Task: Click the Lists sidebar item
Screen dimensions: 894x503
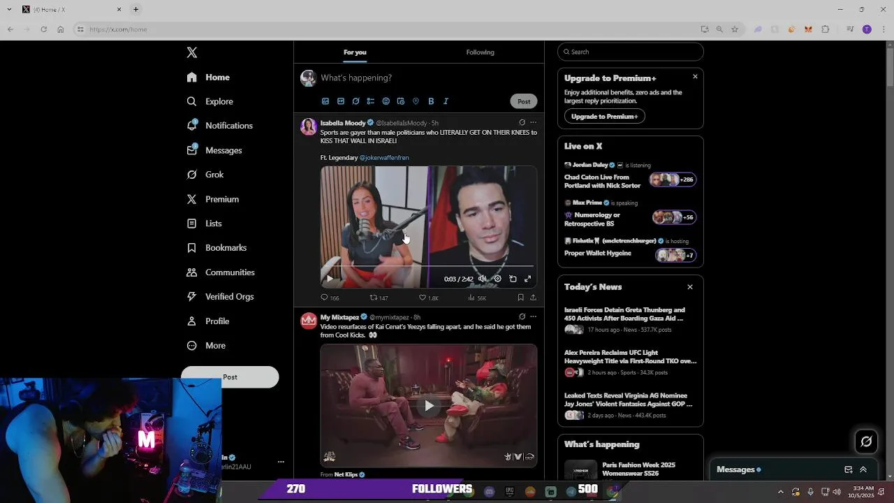Action: coord(205,224)
